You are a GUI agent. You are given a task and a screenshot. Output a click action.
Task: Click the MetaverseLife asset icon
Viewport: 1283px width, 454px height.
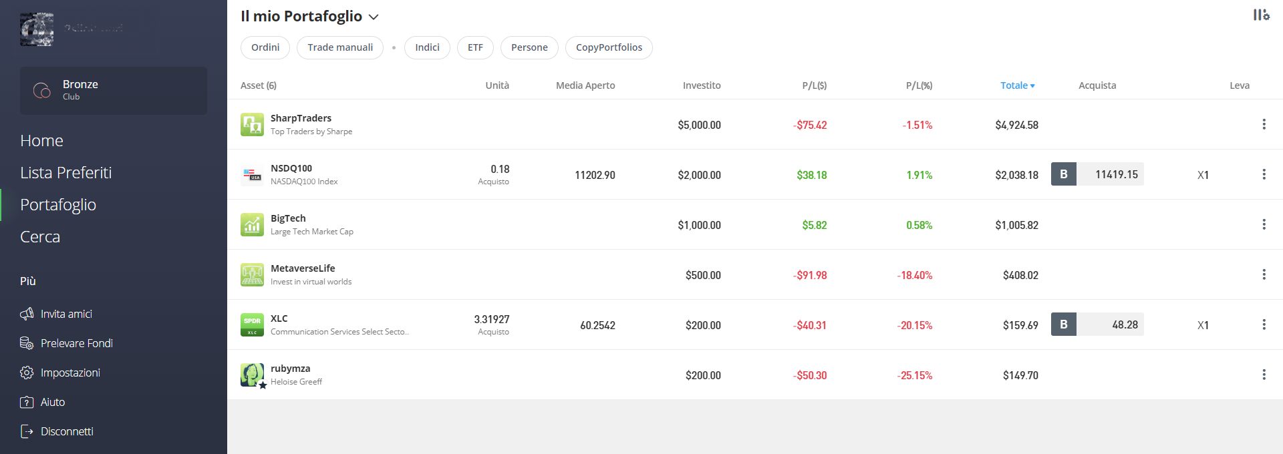coord(252,274)
